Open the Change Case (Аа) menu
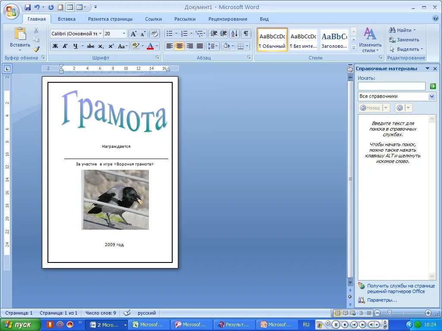 tap(123, 46)
